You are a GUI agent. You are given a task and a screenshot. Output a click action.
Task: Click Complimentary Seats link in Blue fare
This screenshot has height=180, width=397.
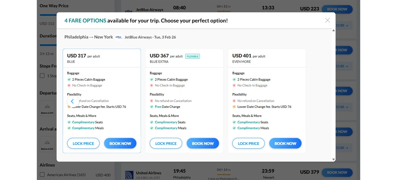tap(83, 122)
